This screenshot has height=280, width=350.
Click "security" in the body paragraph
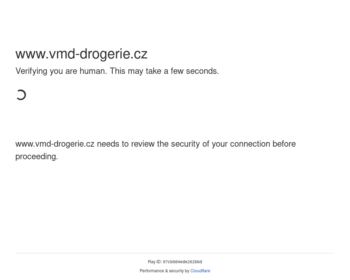tap(185, 144)
